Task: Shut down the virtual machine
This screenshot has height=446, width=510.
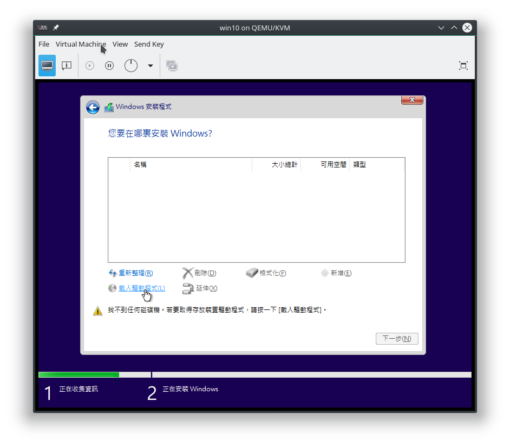Action: [x=131, y=66]
